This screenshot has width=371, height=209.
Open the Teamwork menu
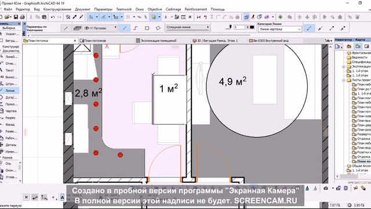(x=123, y=9)
